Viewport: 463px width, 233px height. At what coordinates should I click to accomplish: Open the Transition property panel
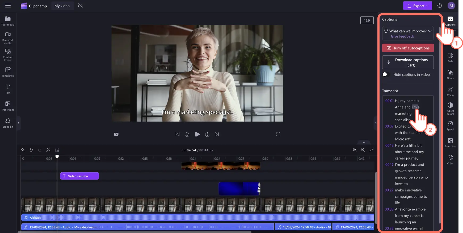450,143
